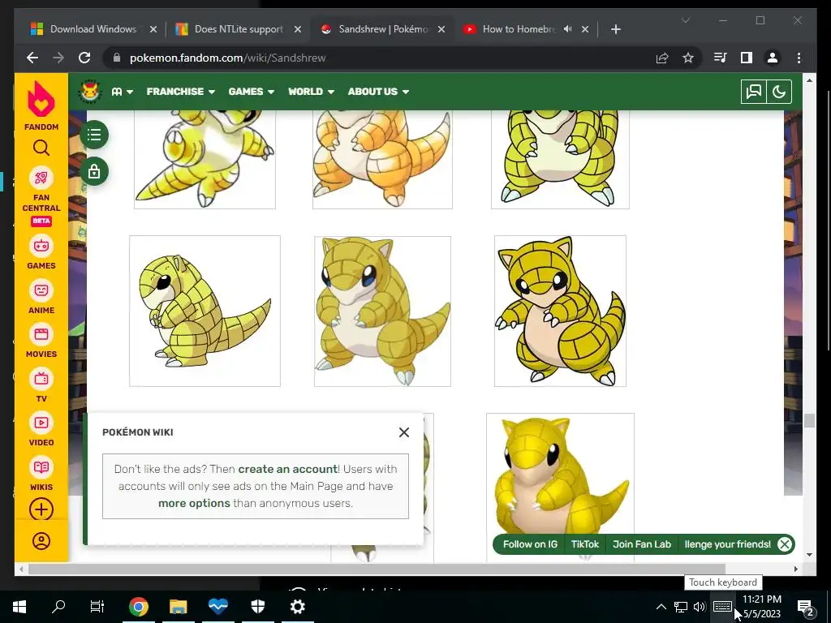Open Task View on taskbar
The width and height of the screenshot is (831, 623).
[x=97, y=607]
